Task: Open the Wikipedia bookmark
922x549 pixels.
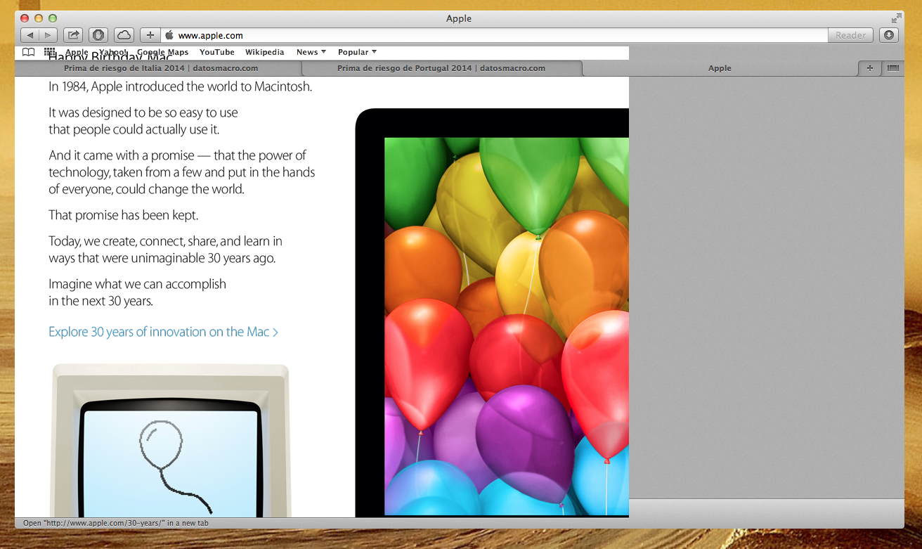Action: (x=265, y=53)
